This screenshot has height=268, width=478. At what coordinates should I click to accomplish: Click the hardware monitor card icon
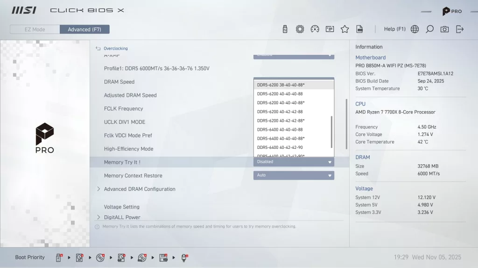tap(330, 29)
